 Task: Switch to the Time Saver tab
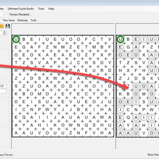9,20
